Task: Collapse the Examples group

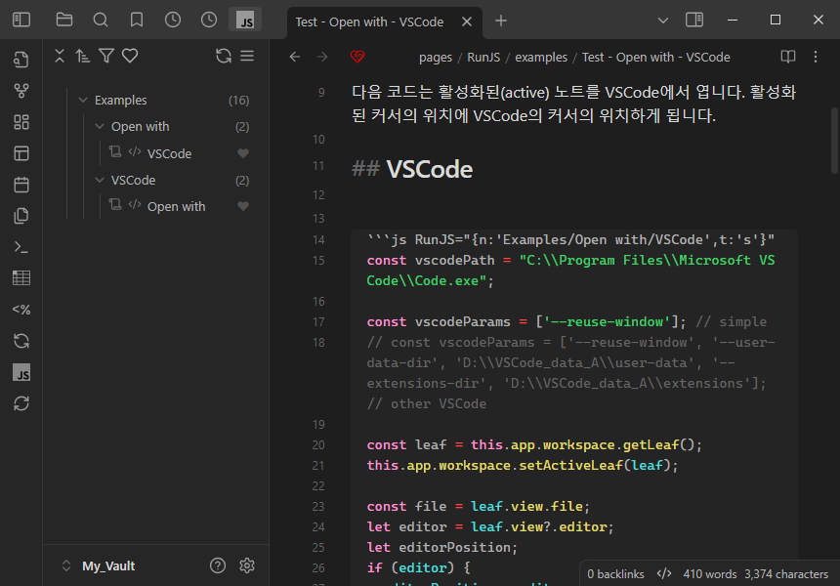Action: click(x=83, y=101)
